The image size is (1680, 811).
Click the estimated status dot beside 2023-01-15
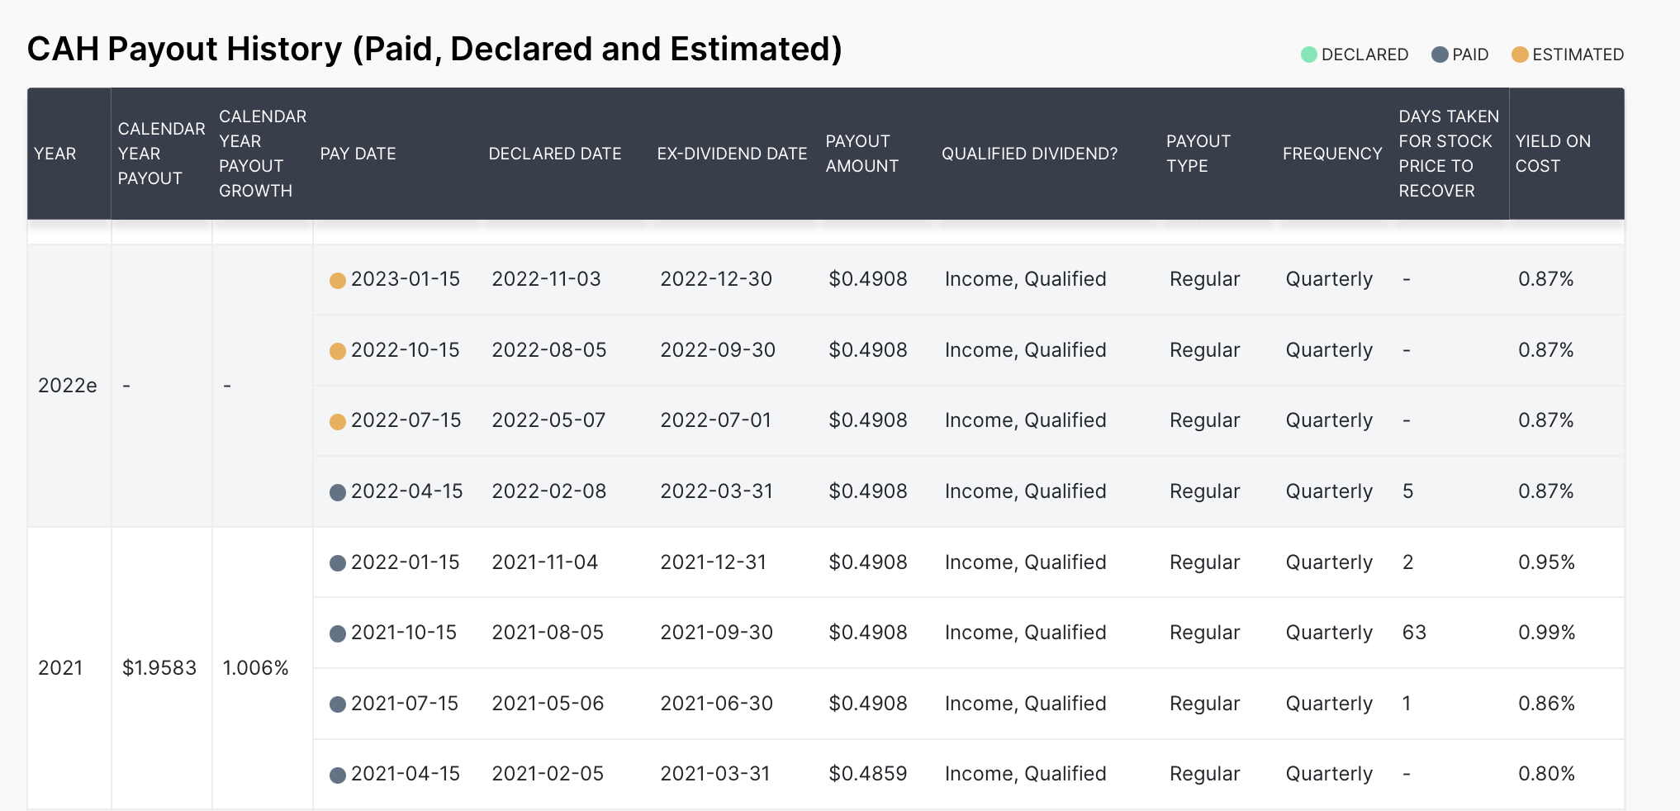(337, 279)
